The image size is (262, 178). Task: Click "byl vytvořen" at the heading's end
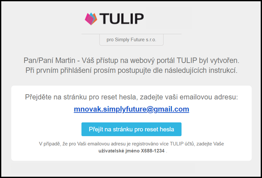click(x=219, y=60)
